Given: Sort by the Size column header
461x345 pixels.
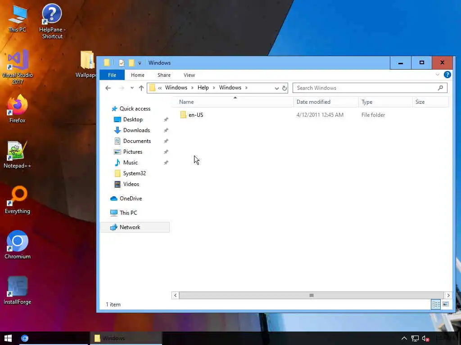Looking at the screenshot, I should (x=430, y=102).
